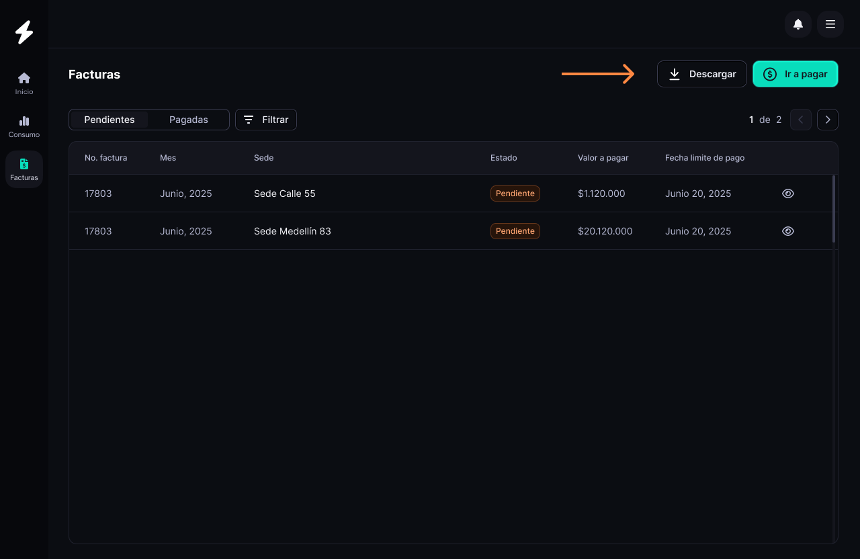The image size is (860, 559).
Task: Click the table's vertical scrollbar
Action: click(834, 209)
